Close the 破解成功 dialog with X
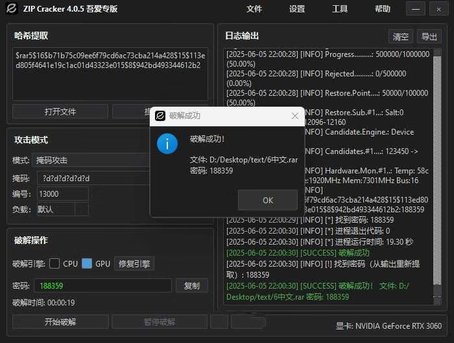This screenshot has height=343, width=454. pos(295,116)
